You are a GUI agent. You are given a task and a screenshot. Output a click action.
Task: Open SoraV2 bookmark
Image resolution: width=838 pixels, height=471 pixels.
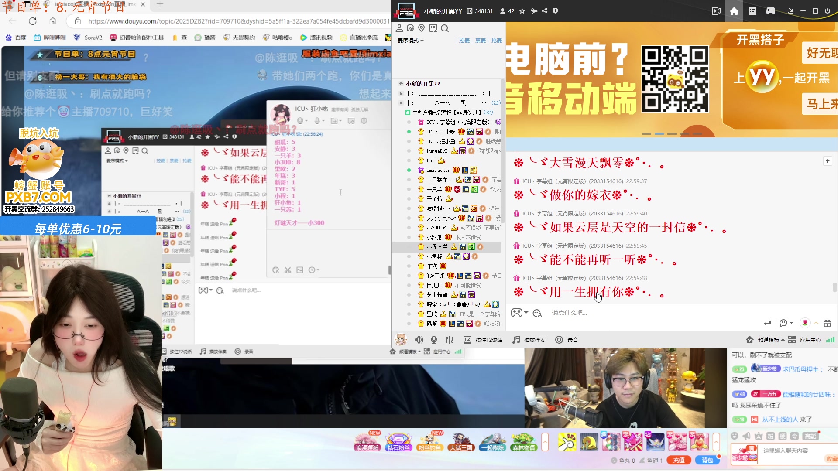88,38
